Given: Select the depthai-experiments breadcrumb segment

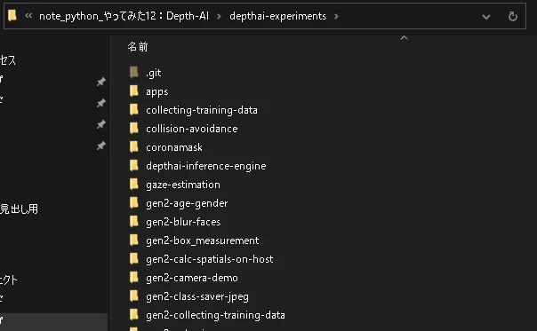Looking at the screenshot, I should (x=277, y=16).
